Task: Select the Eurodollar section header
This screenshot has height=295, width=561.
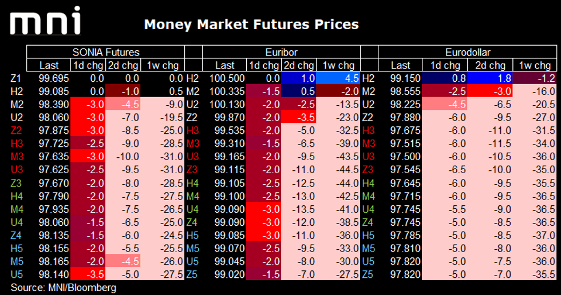Action: click(x=469, y=52)
